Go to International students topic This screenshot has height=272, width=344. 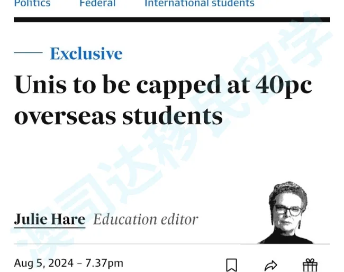(200, 4)
